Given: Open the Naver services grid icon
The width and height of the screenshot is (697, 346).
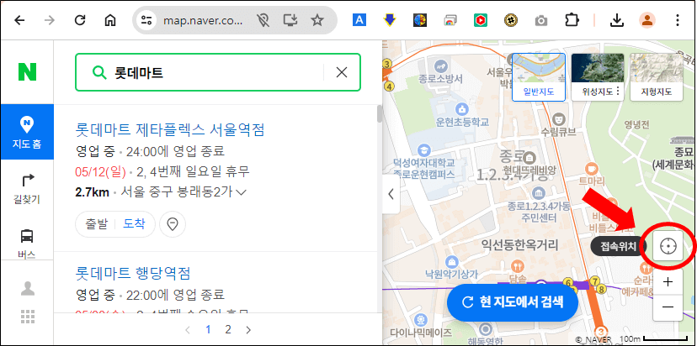Looking at the screenshot, I should [28, 317].
